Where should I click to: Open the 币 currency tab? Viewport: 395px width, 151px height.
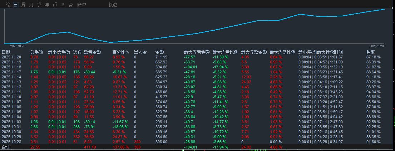[55, 5]
